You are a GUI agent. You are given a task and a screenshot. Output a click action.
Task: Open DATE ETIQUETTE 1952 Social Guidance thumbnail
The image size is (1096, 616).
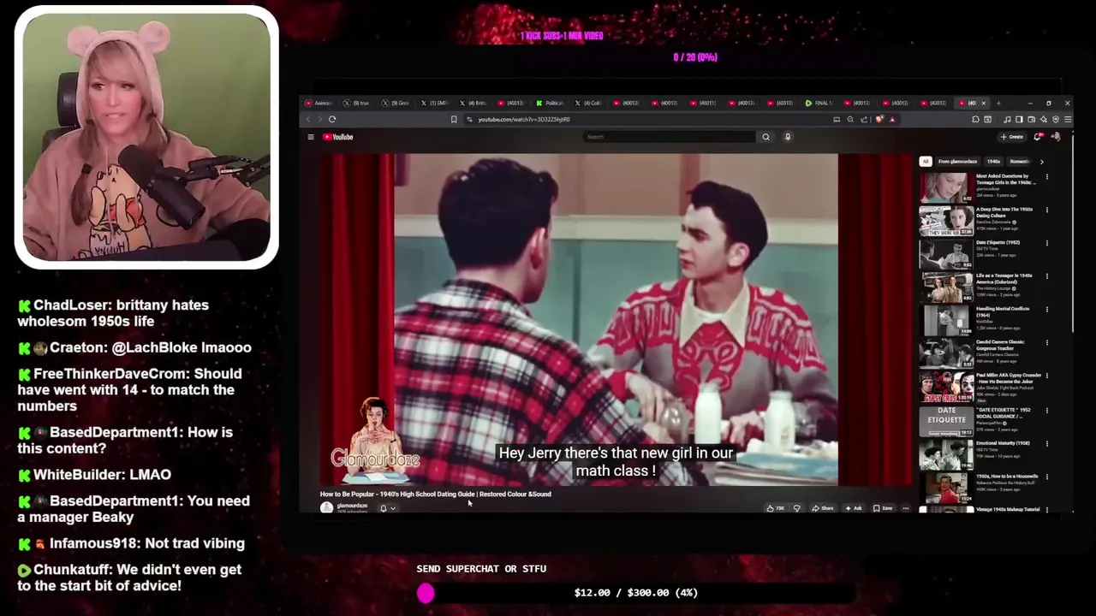[x=945, y=420]
